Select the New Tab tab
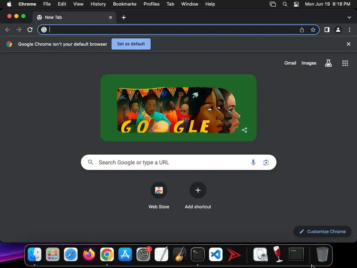Image resolution: width=357 pixels, height=268 pixels. 74,17
